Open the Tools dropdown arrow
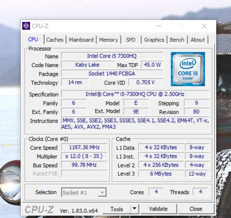 pos(134,209)
